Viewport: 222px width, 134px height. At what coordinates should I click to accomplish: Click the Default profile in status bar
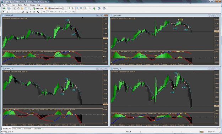[128, 132]
